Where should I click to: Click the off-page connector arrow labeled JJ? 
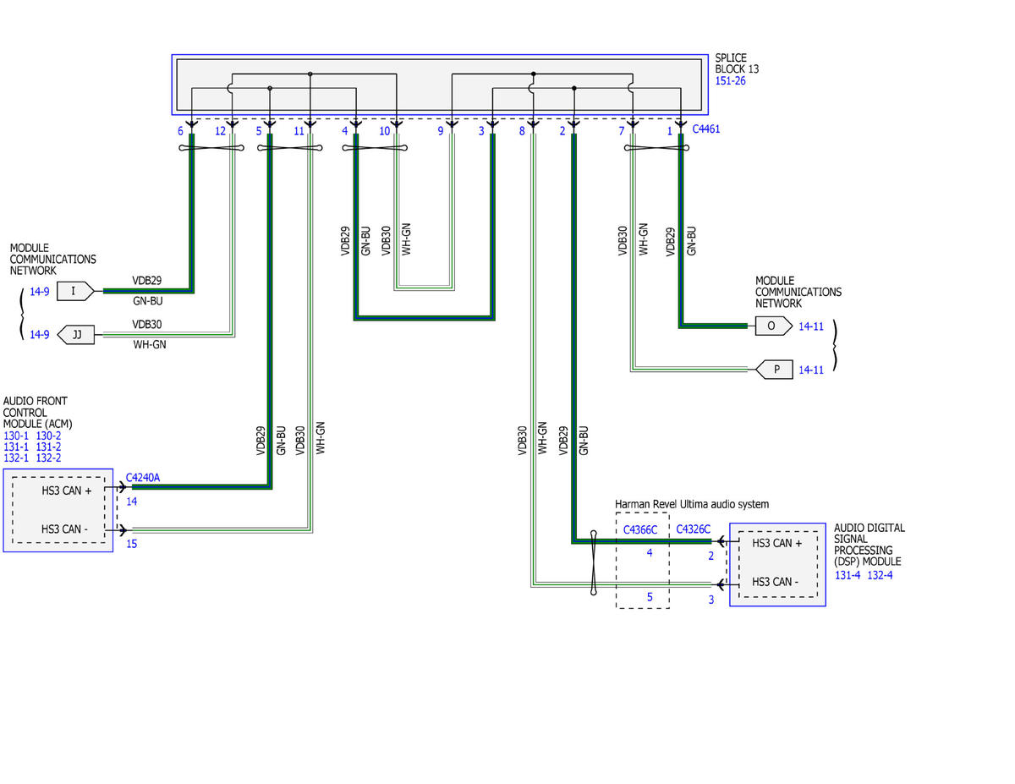coord(75,335)
